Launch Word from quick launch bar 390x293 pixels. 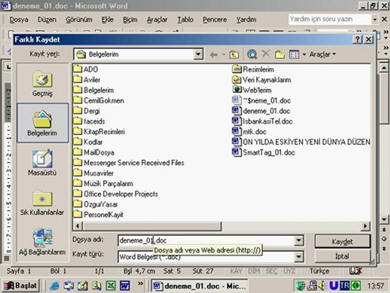(125, 286)
